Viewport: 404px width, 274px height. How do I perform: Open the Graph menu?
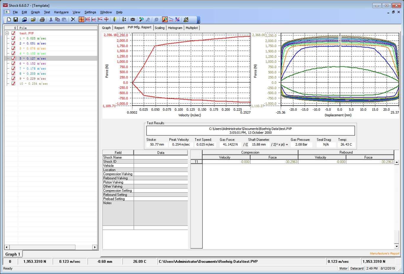(35, 12)
